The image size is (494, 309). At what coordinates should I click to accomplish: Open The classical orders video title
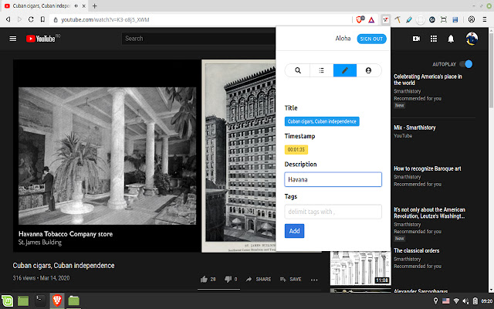point(416,250)
